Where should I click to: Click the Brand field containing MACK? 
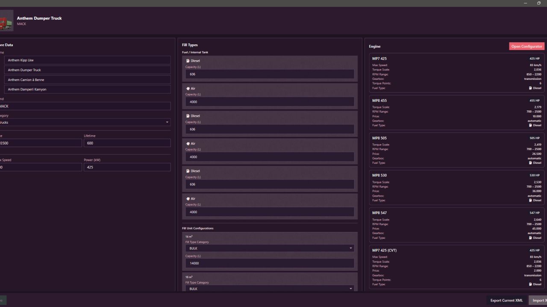pos(85,106)
